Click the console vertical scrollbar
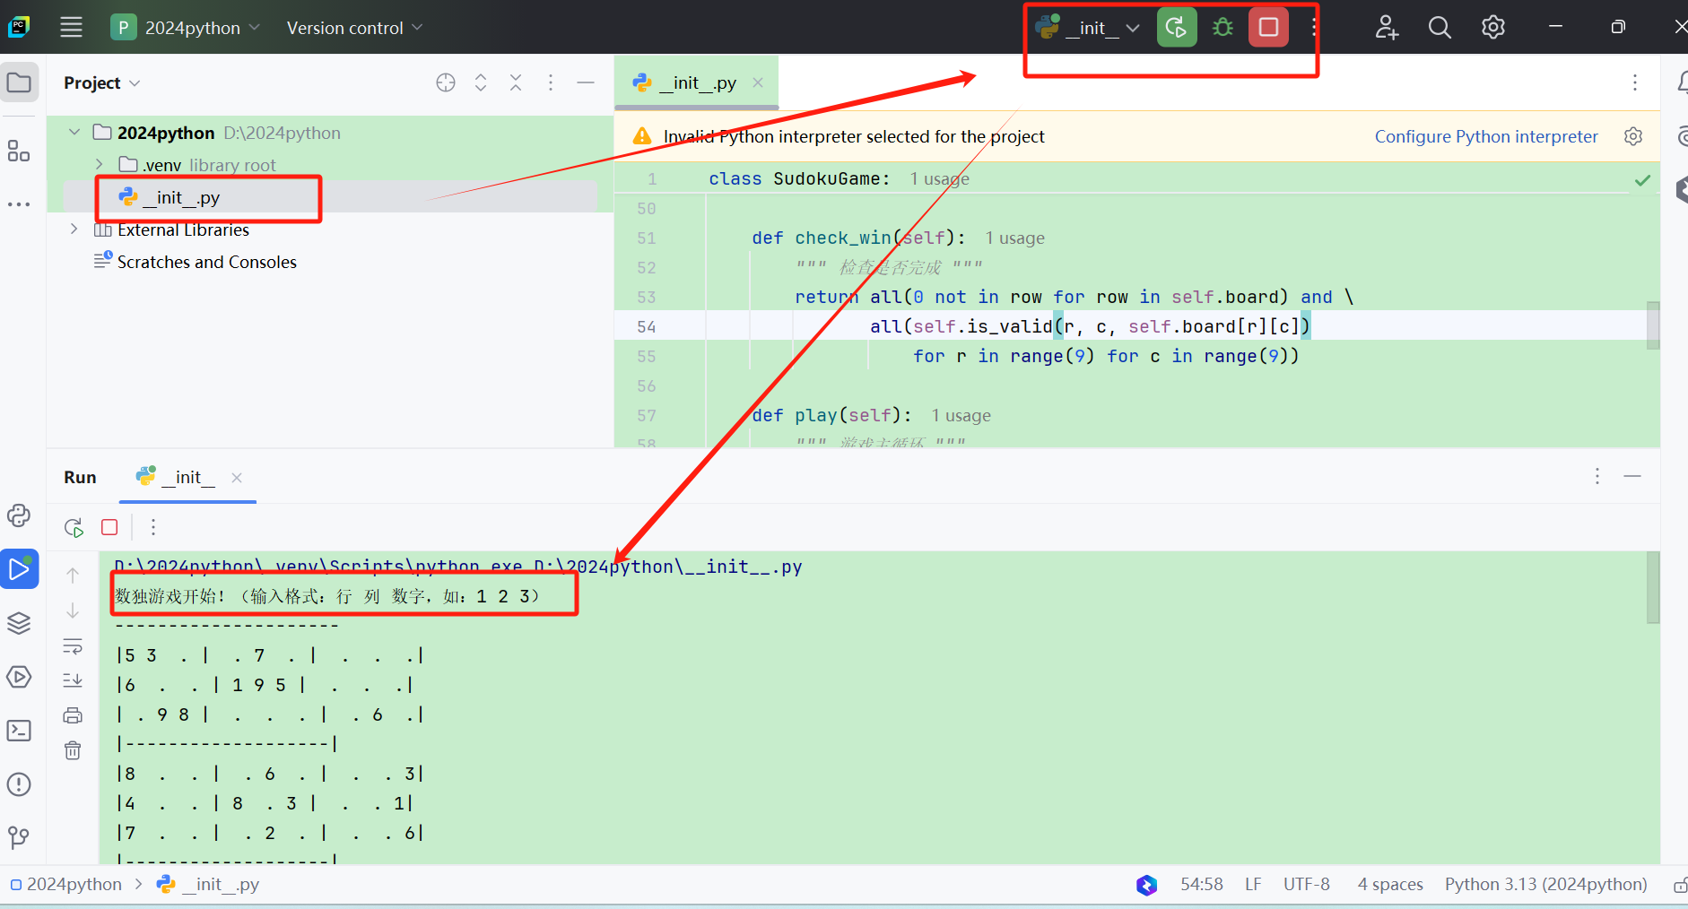The width and height of the screenshot is (1688, 909). pos(1653,587)
